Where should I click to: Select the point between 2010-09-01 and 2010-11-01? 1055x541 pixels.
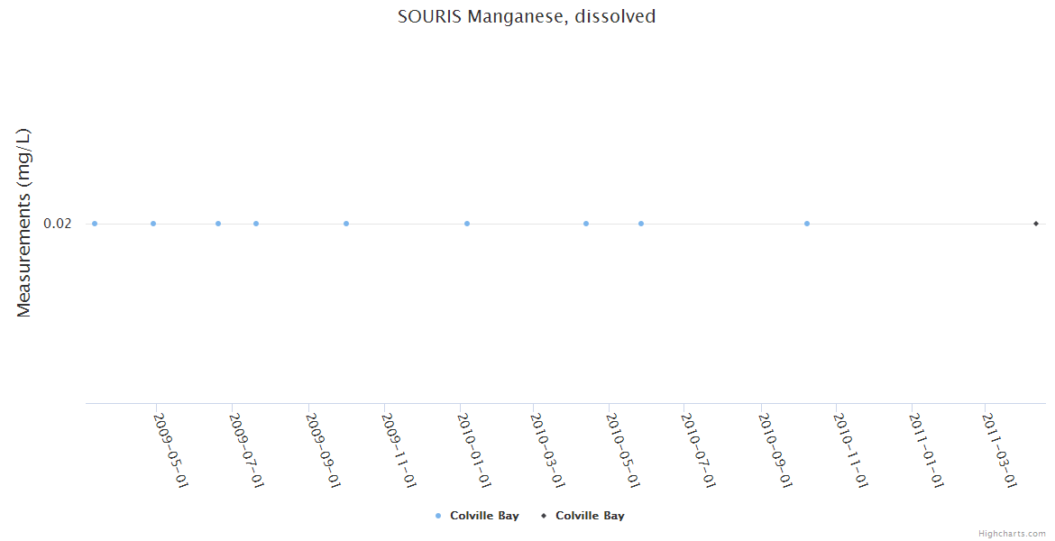807,224
